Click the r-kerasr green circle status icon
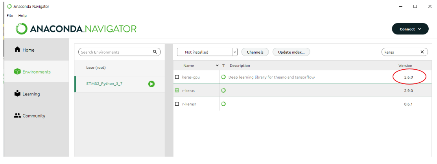Screen dimensions: 437x164 223,104
